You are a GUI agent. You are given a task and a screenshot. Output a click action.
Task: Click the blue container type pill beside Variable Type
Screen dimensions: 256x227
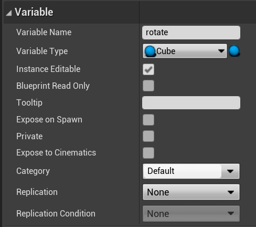coord(234,51)
